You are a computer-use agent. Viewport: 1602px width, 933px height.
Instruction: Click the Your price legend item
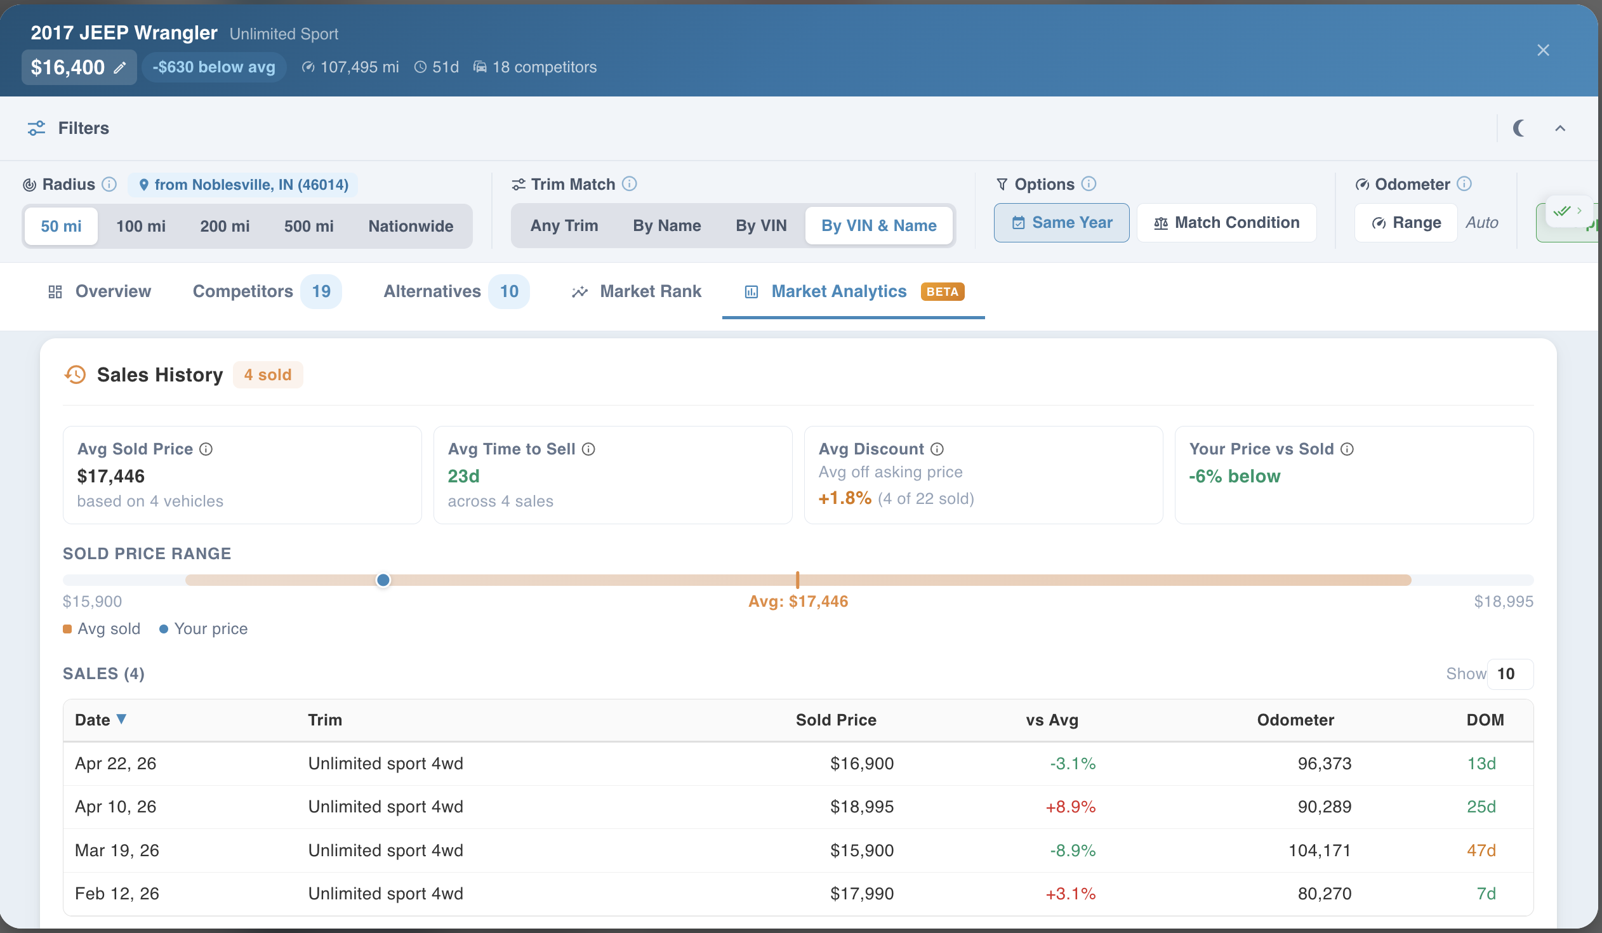pyautogui.click(x=204, y=629)
